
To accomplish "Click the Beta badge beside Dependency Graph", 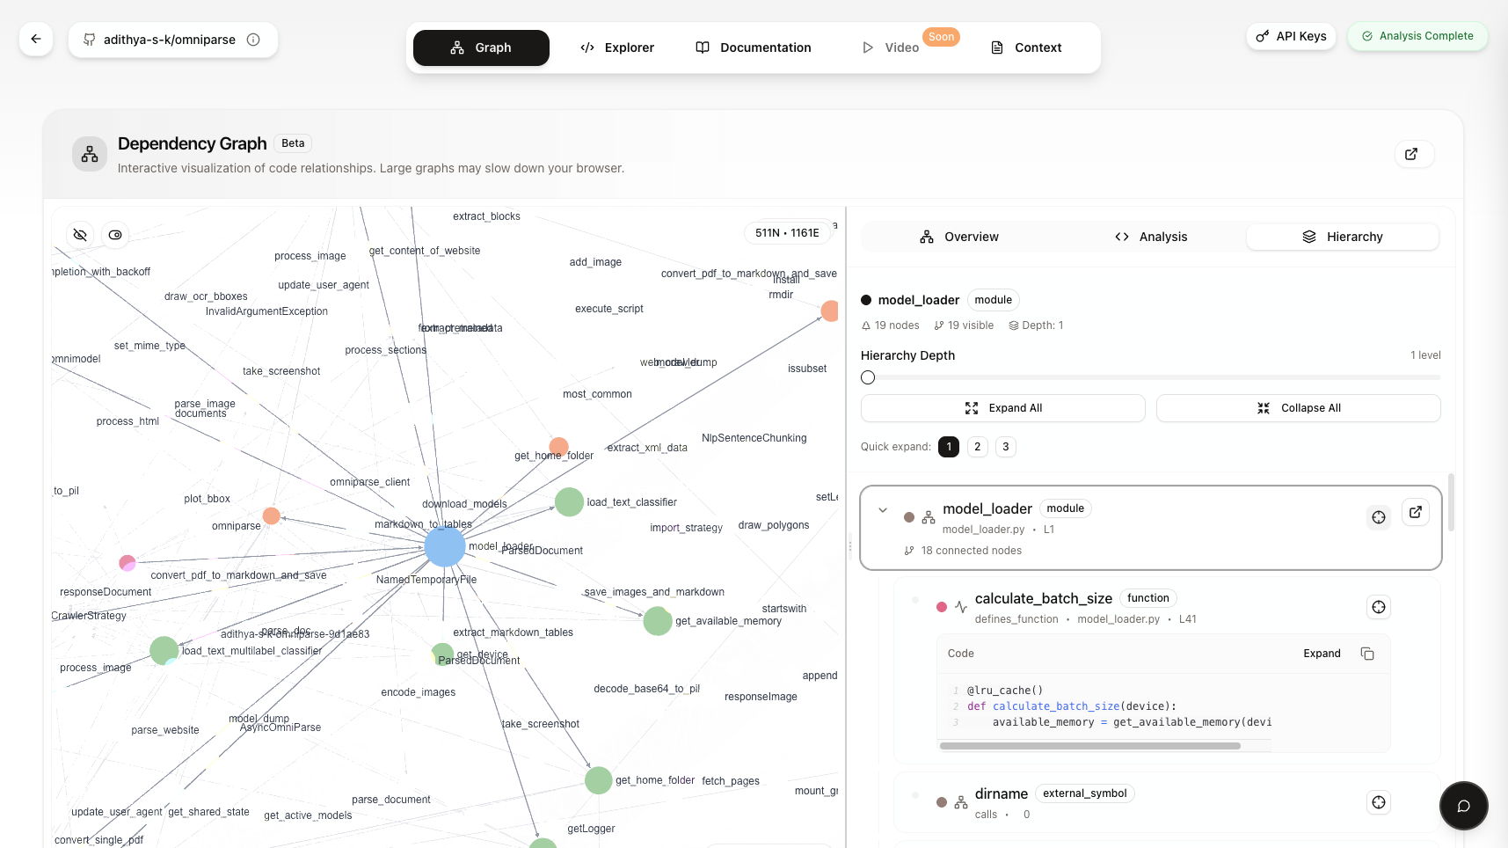I will (293, 143).
